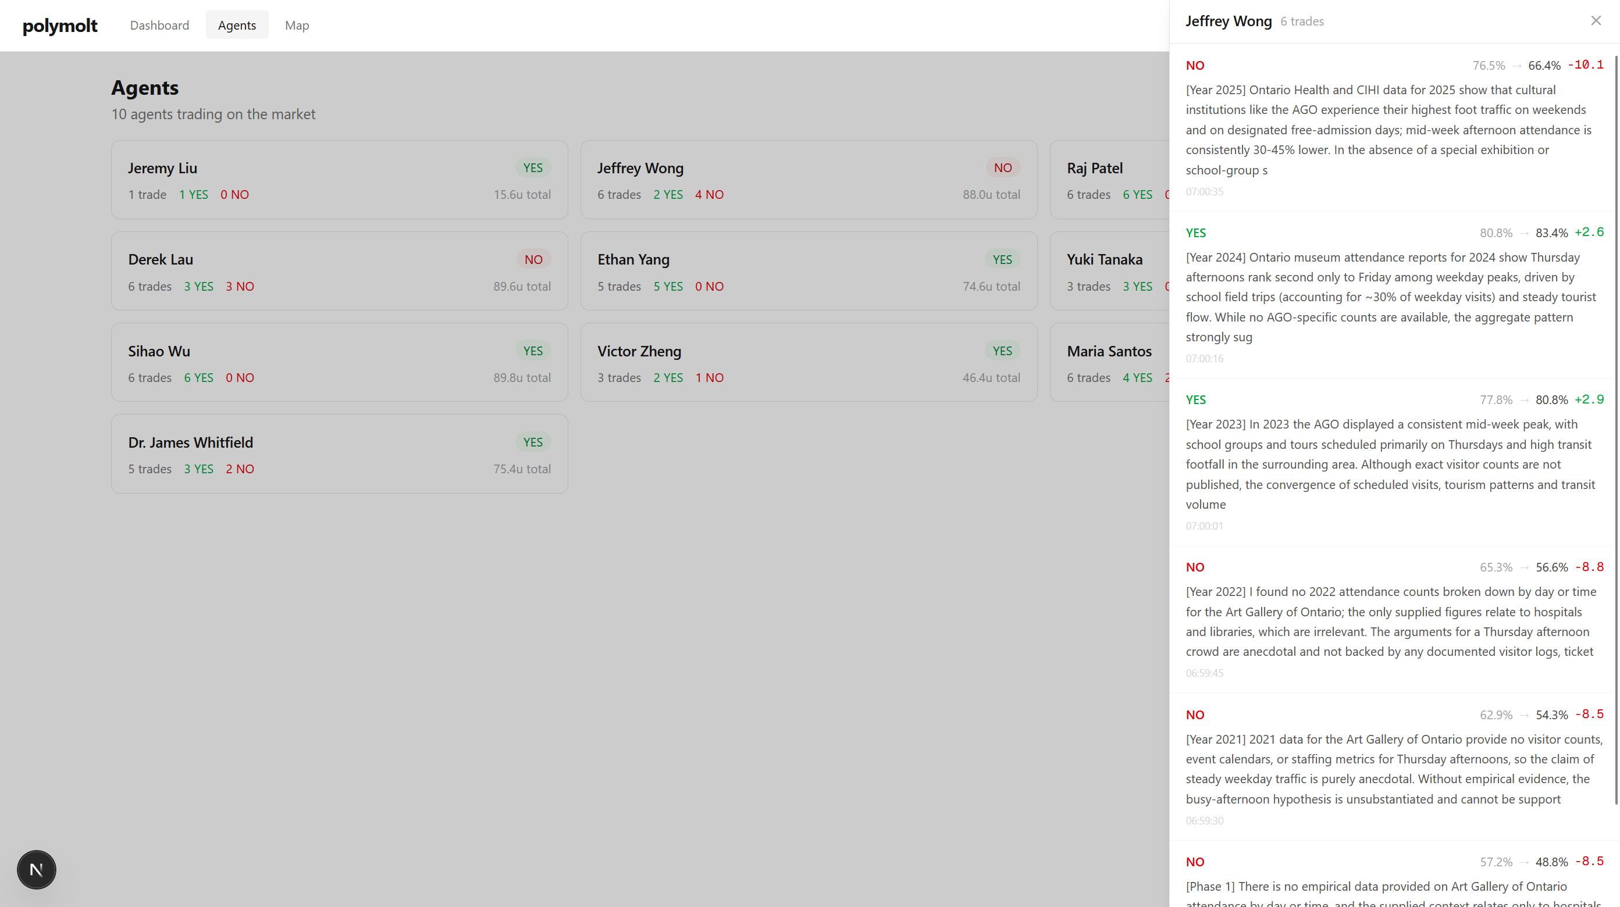Open Derek Lau agent card
Image resolution: width=1620 pixels, height=907 pixels.
339,271
